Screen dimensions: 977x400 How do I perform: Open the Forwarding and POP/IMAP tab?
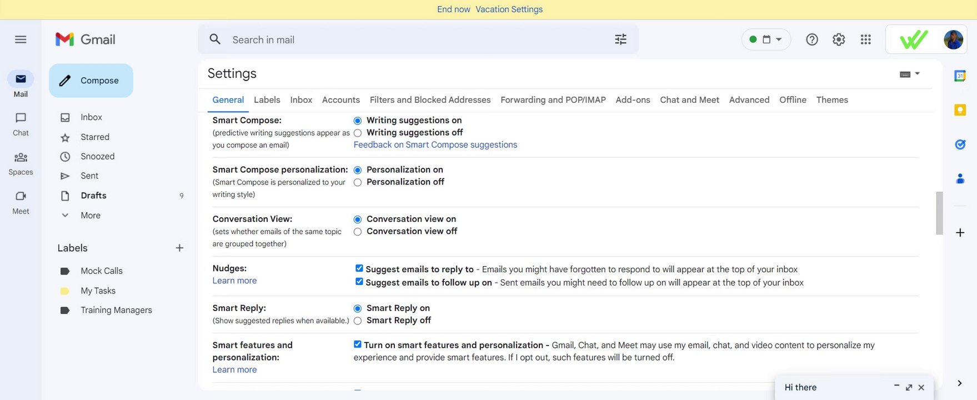tap(553, 100)
